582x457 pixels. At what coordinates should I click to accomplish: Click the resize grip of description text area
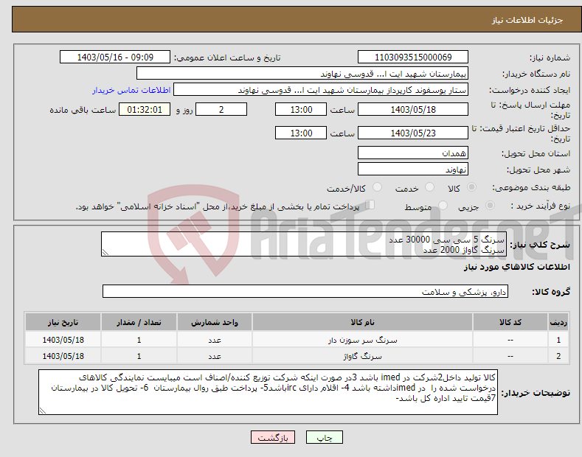[105, 252]
